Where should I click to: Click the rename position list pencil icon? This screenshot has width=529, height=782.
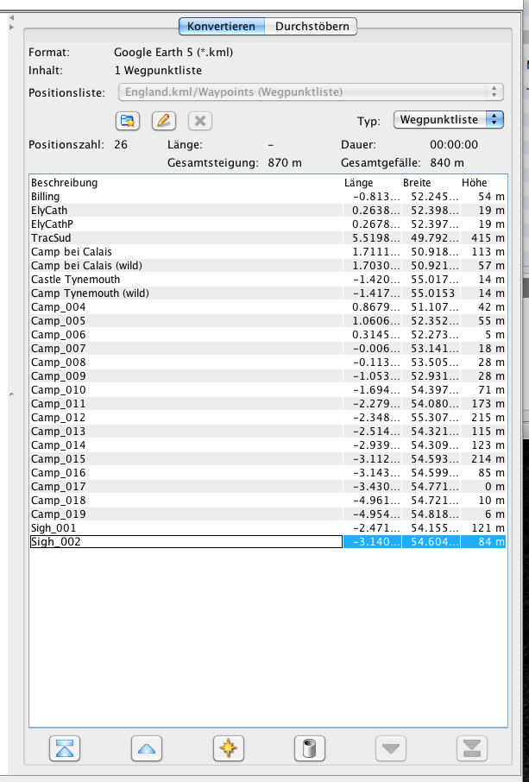tap(163, 121)
